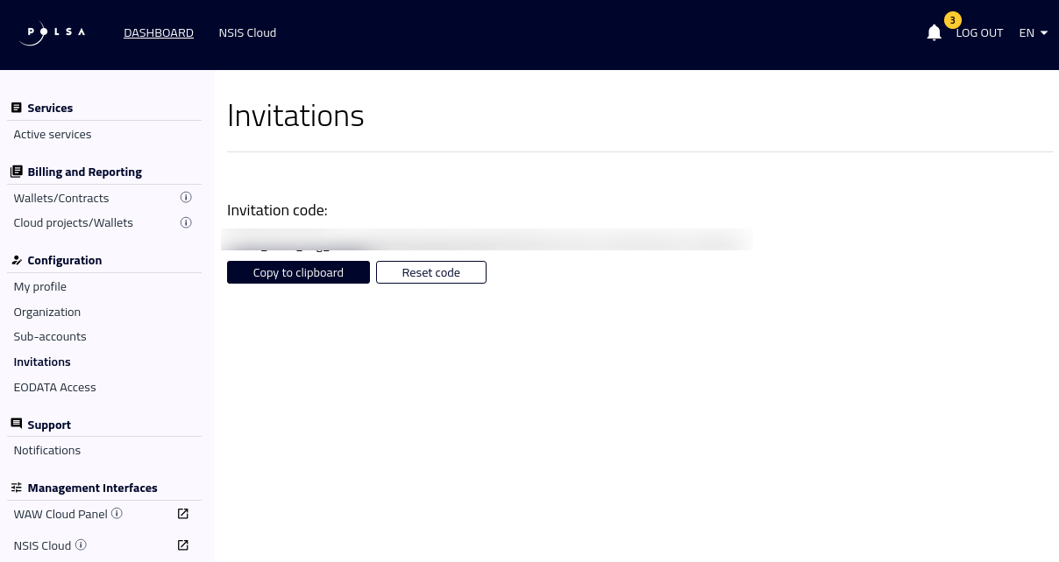Click the Support speech bubble icon
The width and height of the screenshot is (1059, 562).
17,423
